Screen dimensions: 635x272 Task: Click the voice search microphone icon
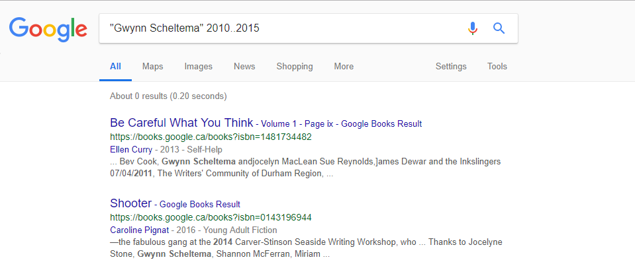click(472, 28)
